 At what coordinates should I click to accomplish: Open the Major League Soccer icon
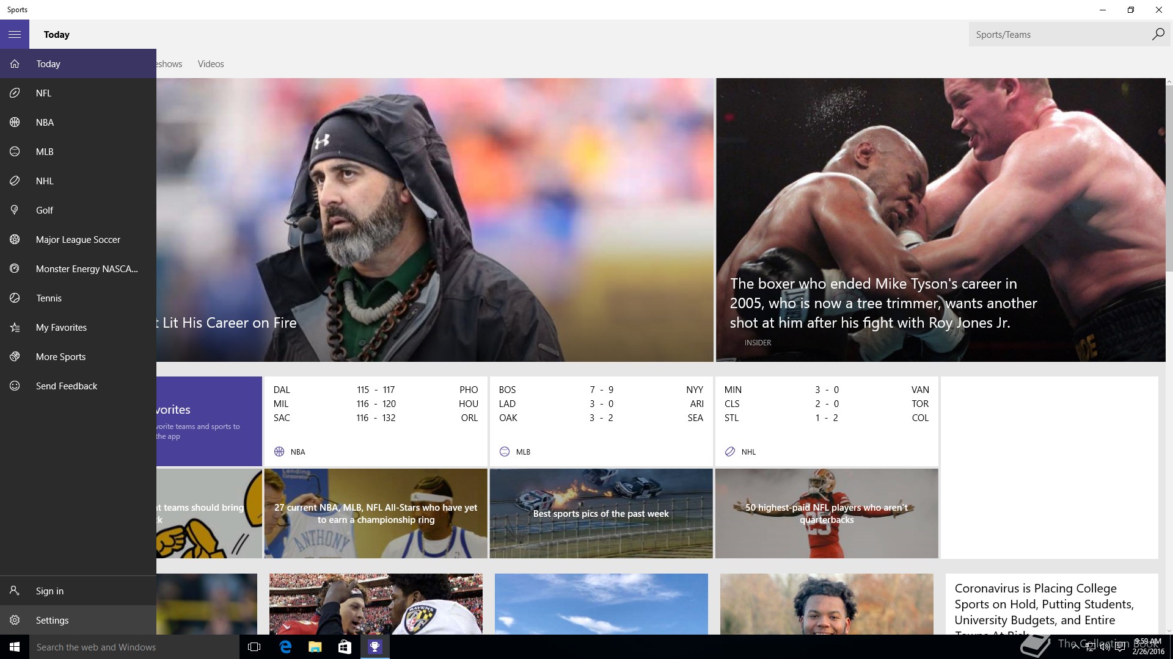[x=15, y=240]
